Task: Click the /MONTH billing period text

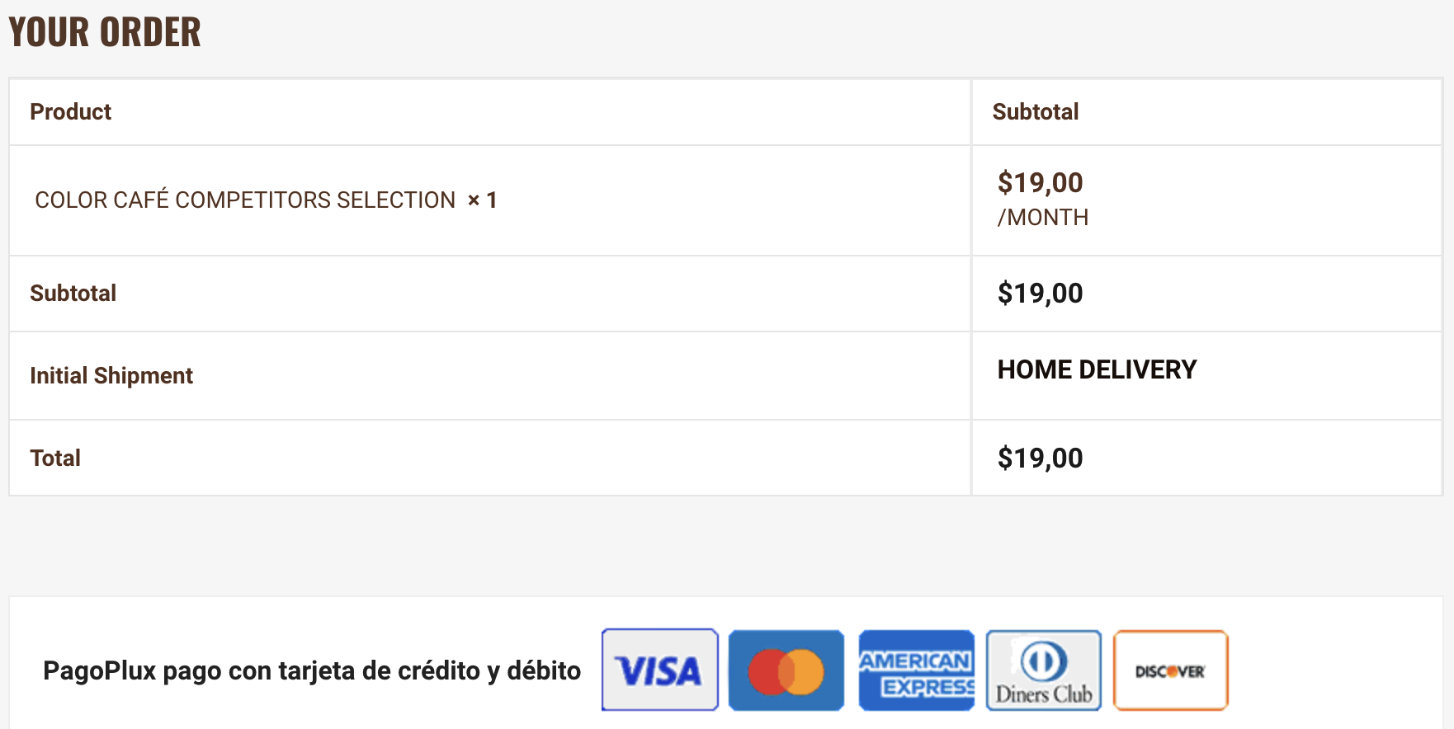Action: point(1043,218)
